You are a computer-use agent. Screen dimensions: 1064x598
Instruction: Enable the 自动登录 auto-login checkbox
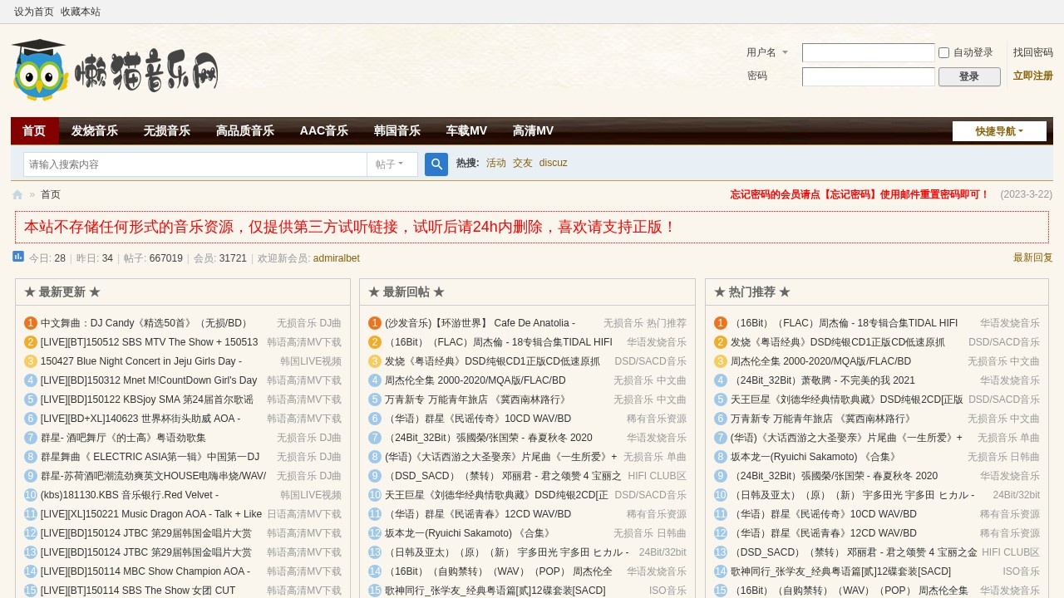click(x=943, y=52)
